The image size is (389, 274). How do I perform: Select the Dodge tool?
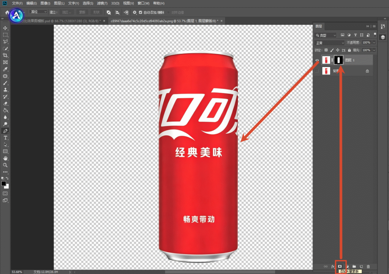[5, 124]
